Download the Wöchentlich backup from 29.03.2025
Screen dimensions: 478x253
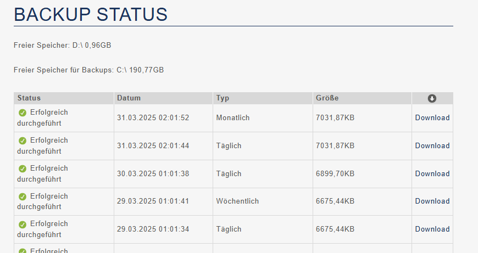point(432,201)
